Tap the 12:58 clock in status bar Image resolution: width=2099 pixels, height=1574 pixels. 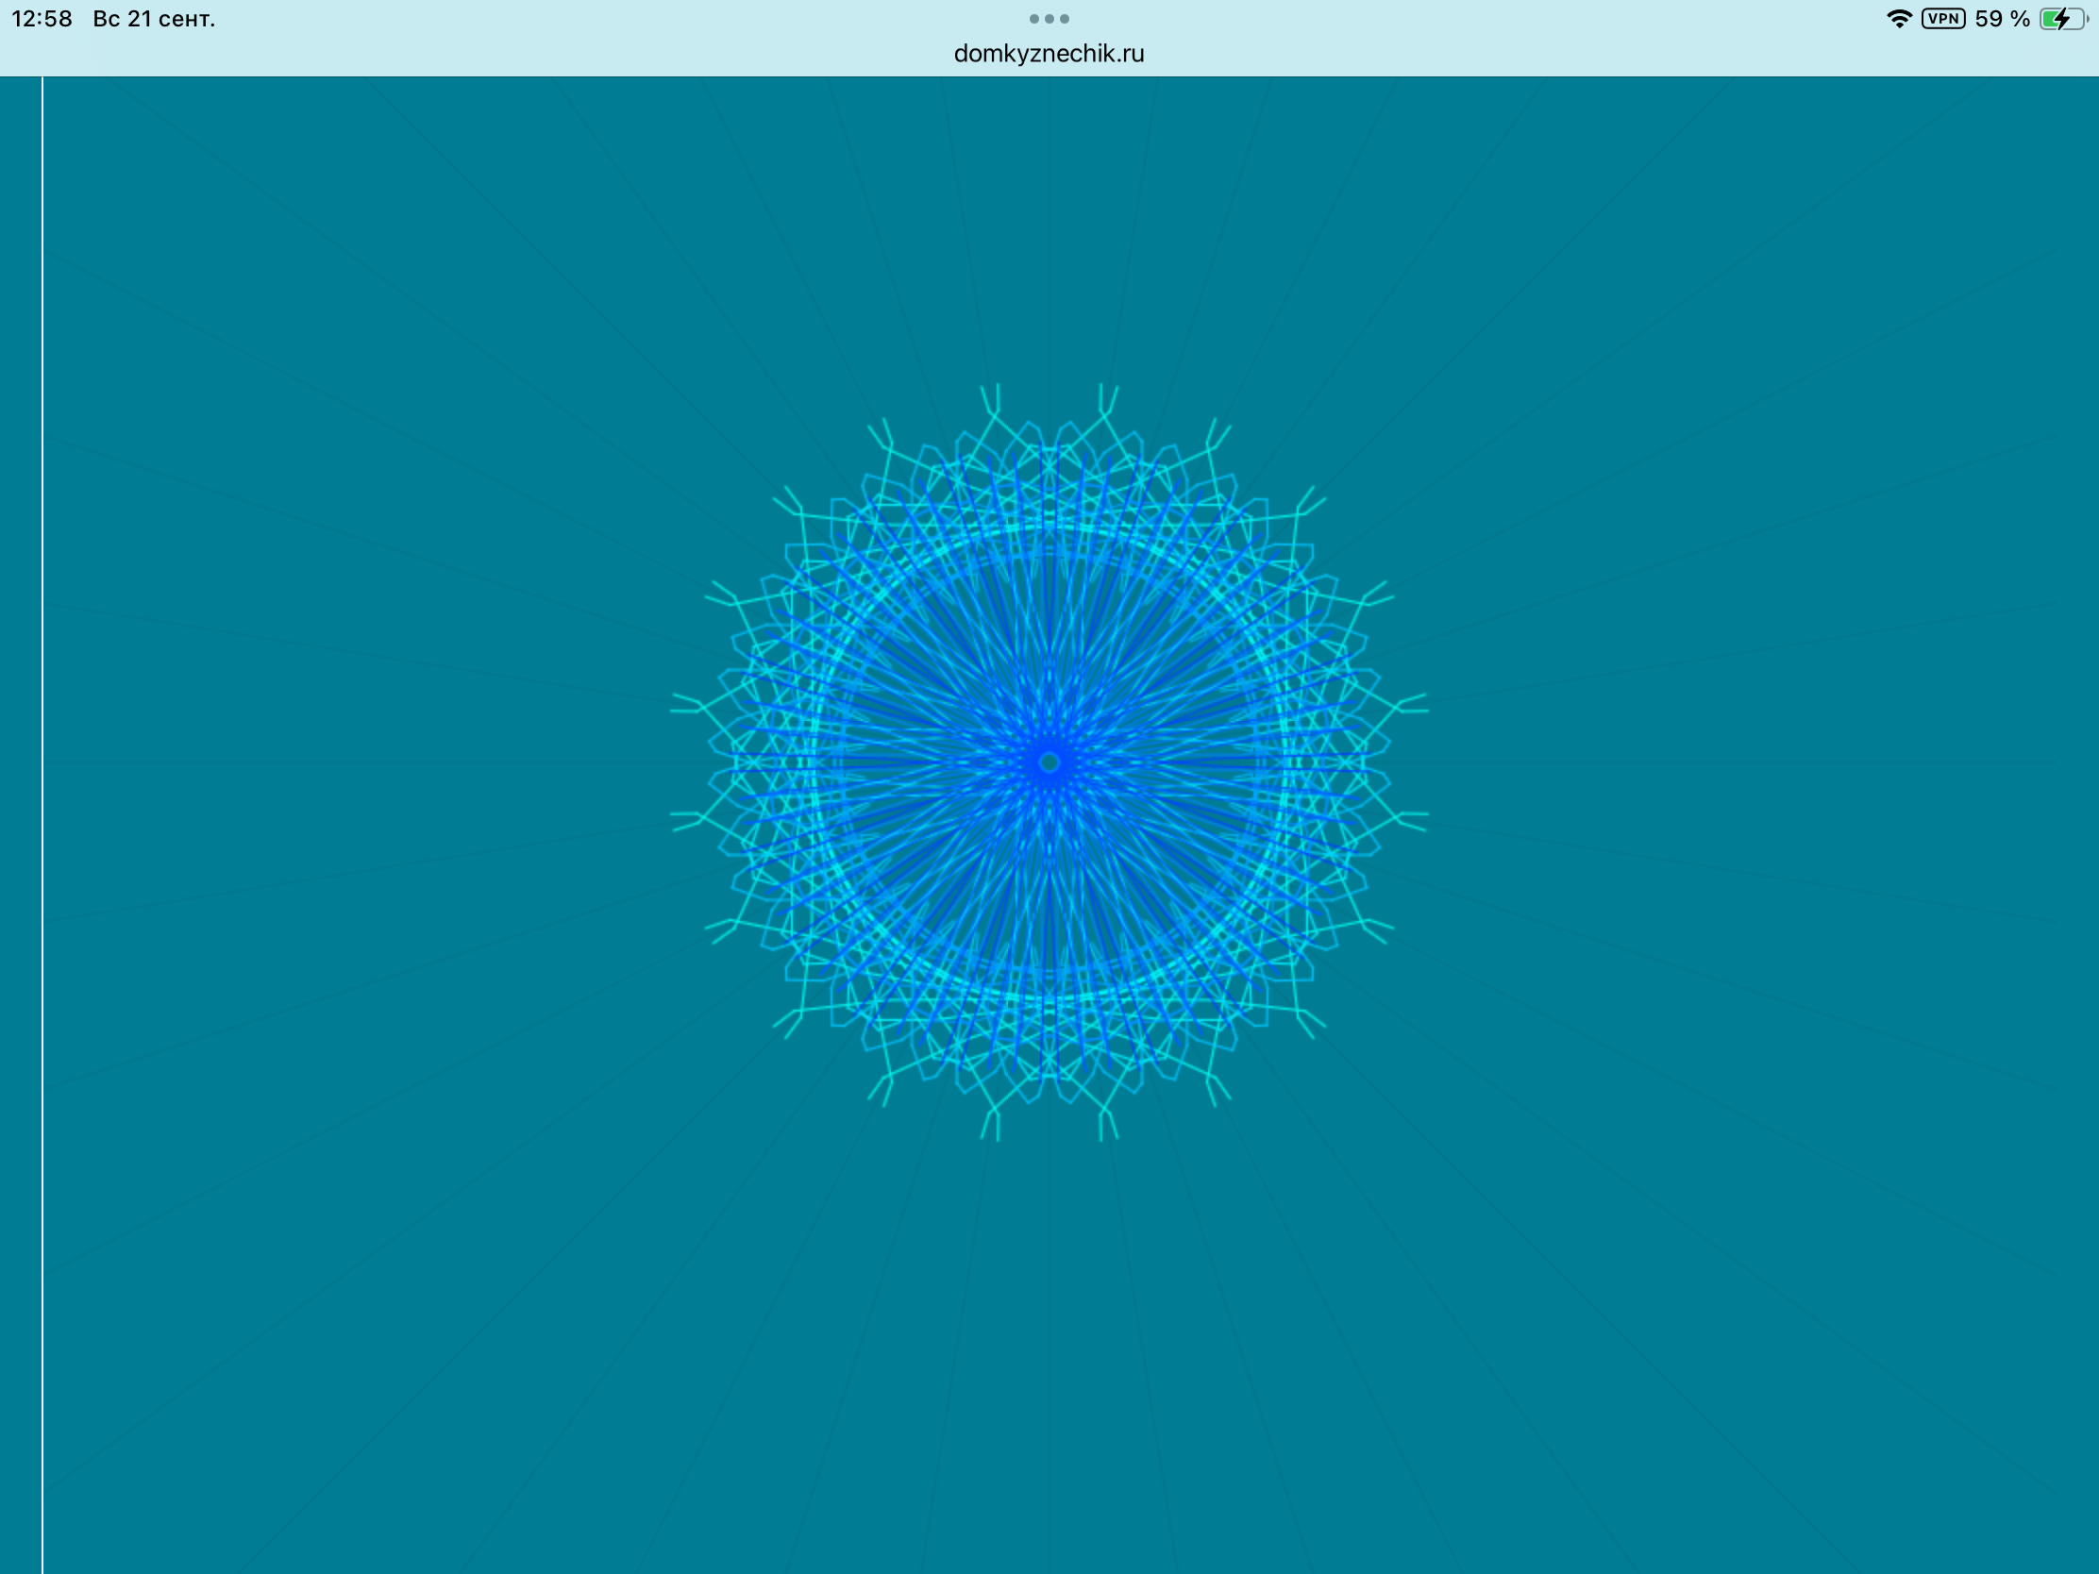click(42, 19)
